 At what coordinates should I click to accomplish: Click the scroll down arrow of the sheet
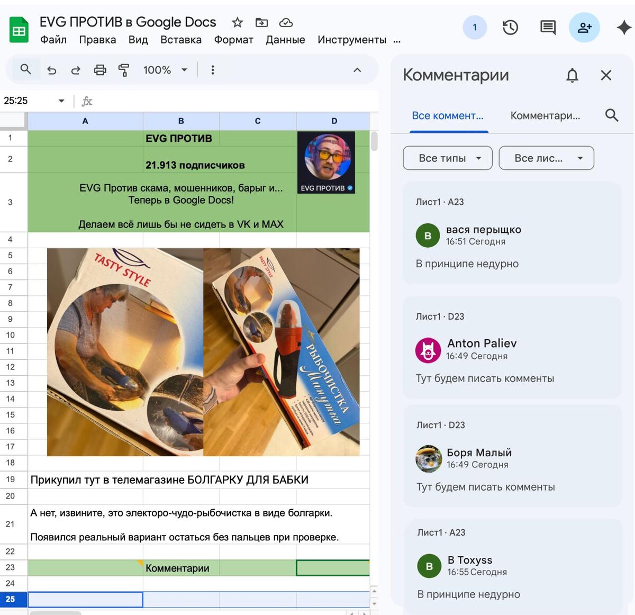374,603
